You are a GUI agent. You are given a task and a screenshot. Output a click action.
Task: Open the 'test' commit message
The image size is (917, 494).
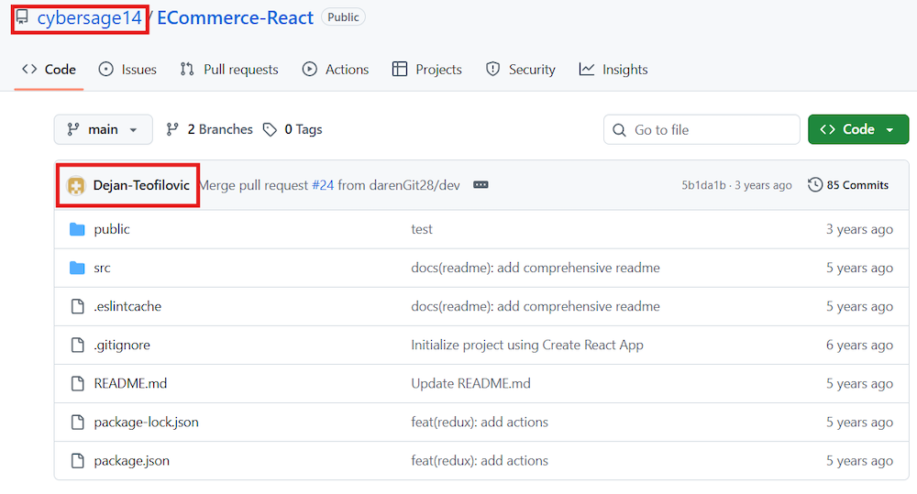coord(422,229)
